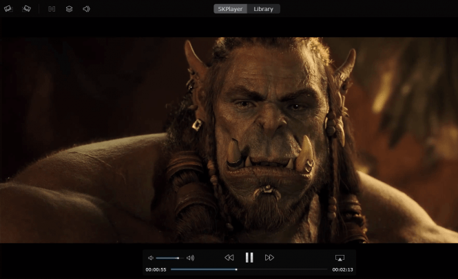The width and height of the screenshot is (458, 279).
Task: Click the rotate-right icon in the top toolbar
Action: pos(26,9)
